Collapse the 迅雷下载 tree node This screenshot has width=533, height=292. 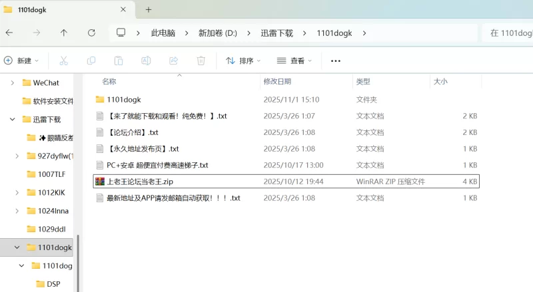pos(13,120)
